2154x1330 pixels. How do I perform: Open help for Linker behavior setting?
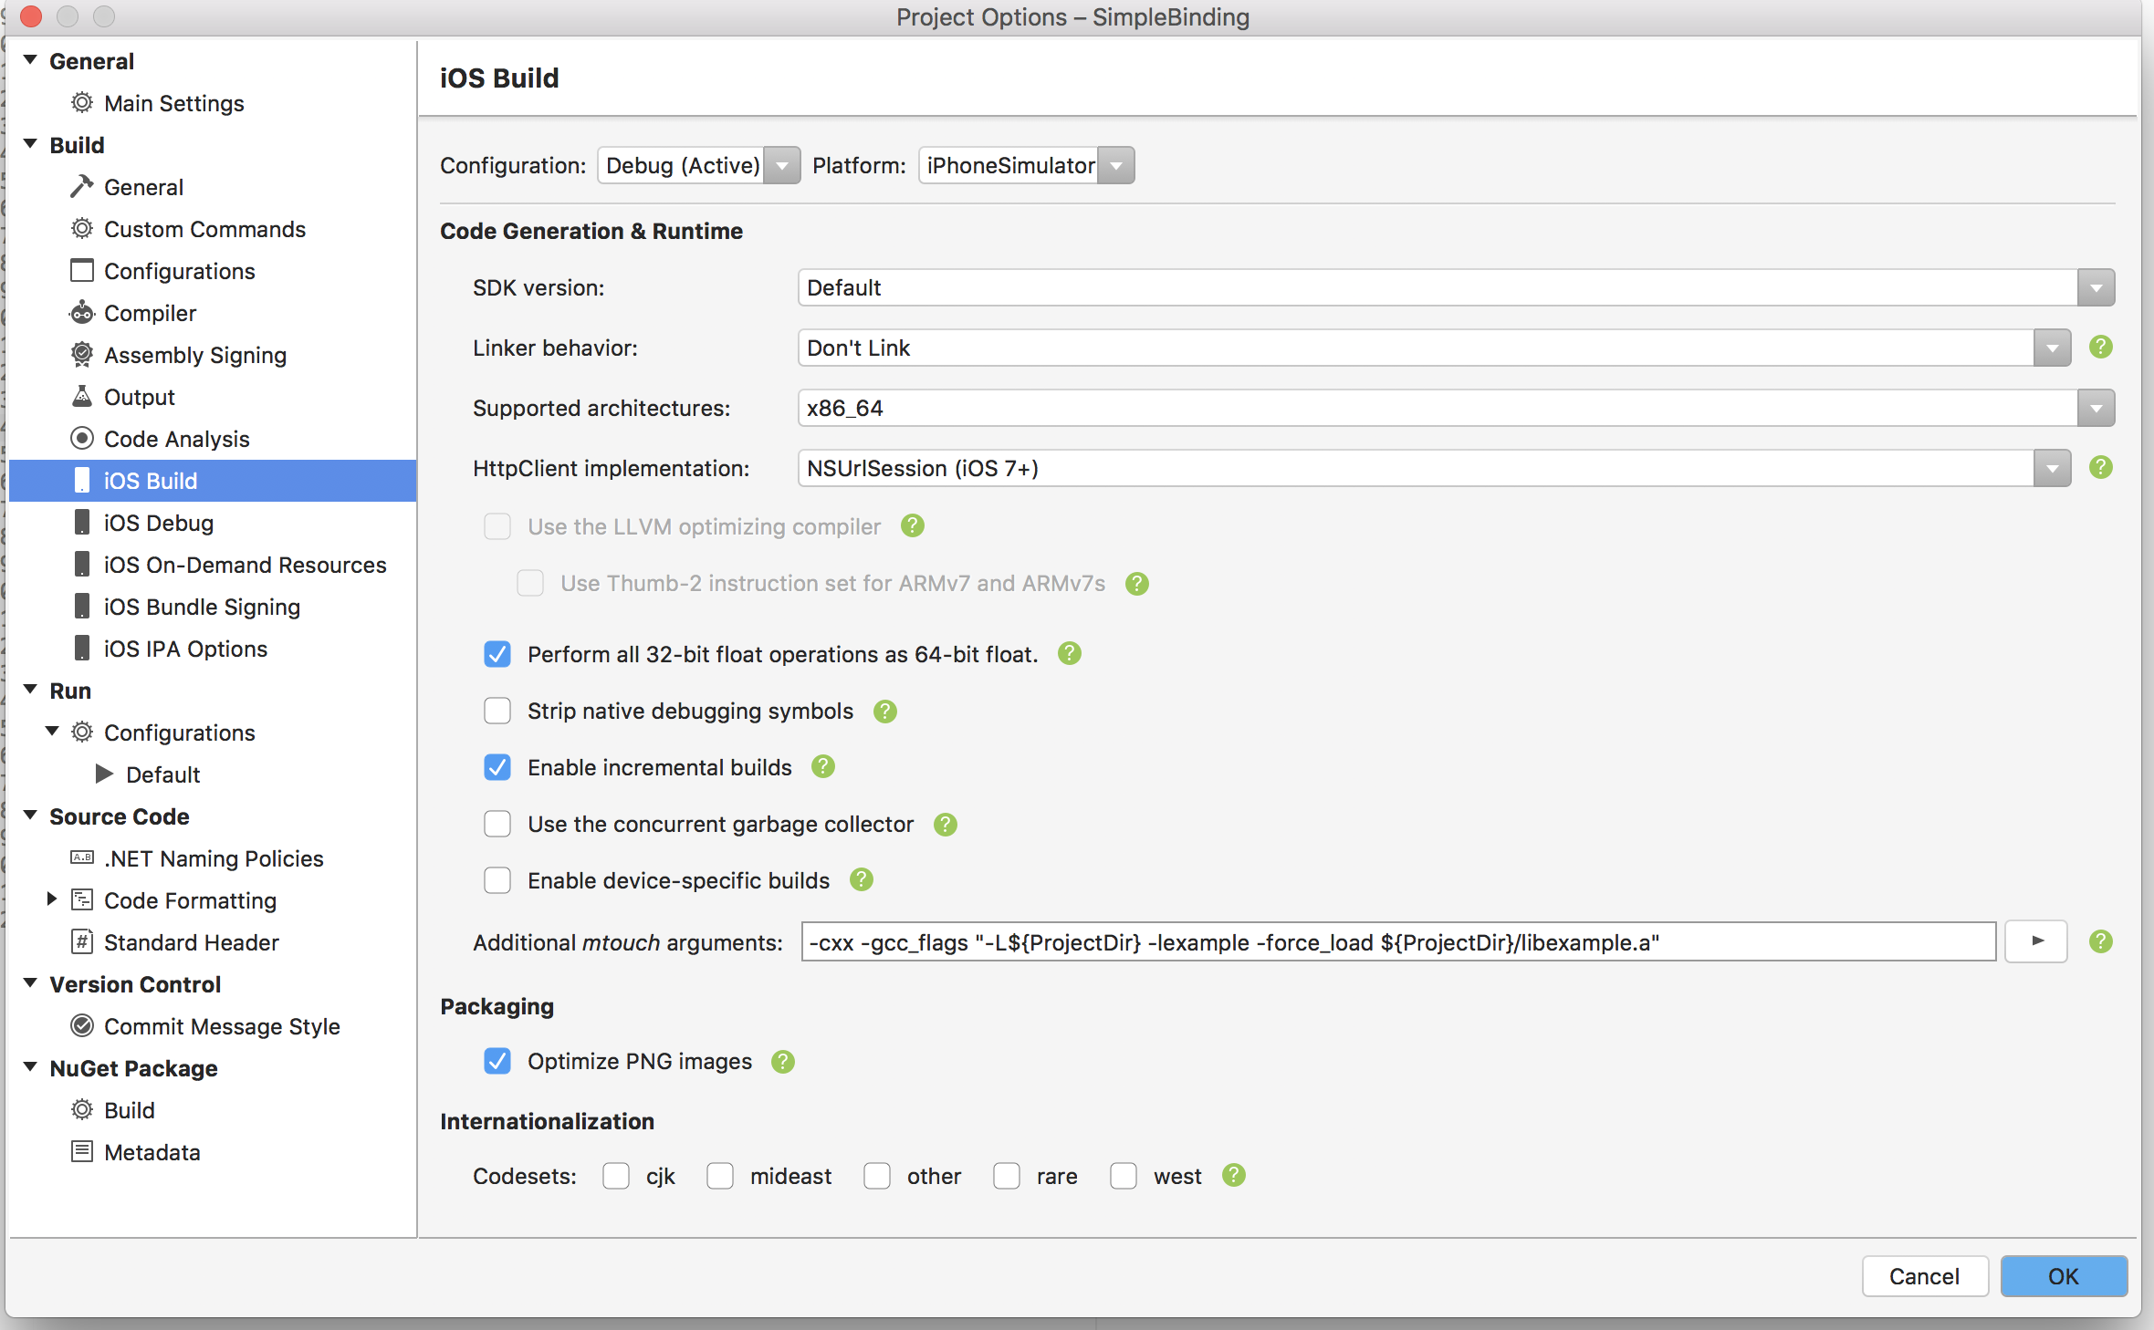point(2101,348)
